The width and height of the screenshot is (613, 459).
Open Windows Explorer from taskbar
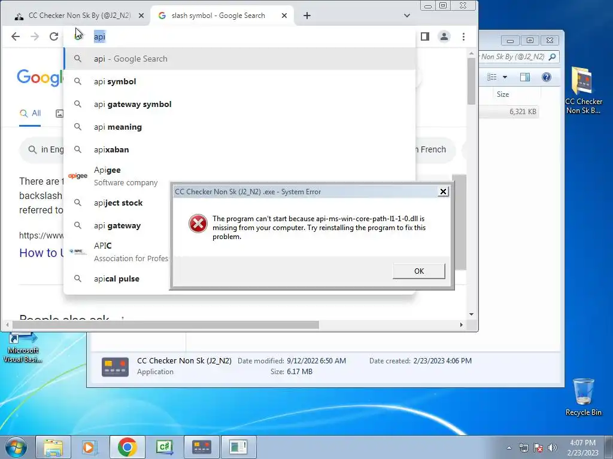coord(53,447)
